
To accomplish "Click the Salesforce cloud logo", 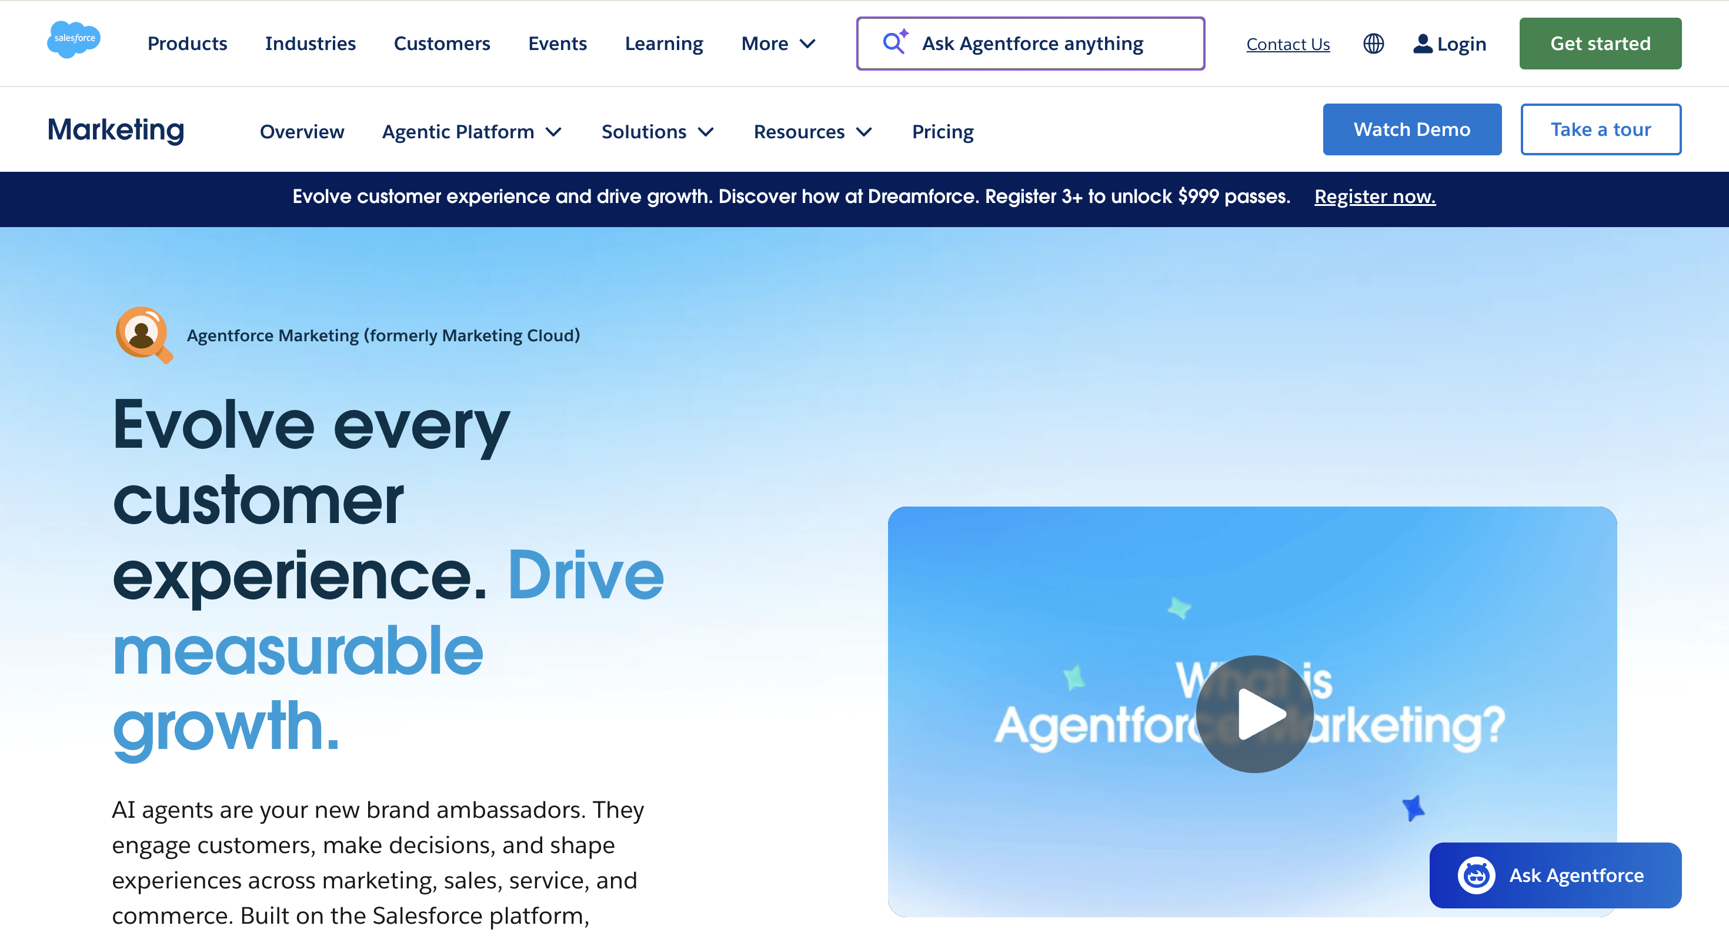I will tap(74, 39).
